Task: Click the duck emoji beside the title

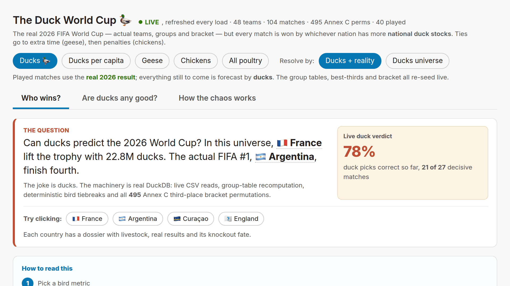Action: point(125,20)
